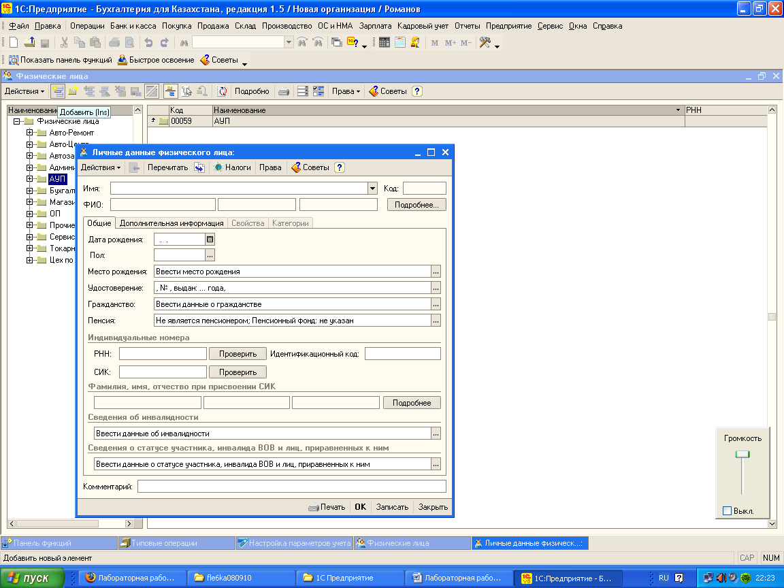Open the tools hammer-and-wrench icon
This screenshot has width=784, height=588.
point(485,43)
